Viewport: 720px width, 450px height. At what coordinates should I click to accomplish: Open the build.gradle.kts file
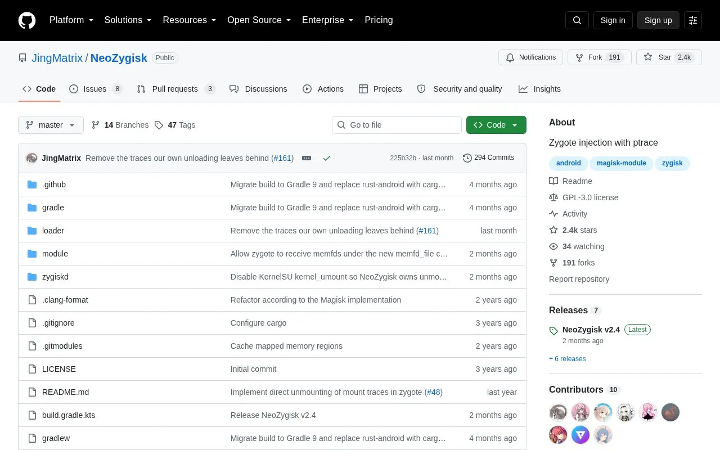point(69,415)
